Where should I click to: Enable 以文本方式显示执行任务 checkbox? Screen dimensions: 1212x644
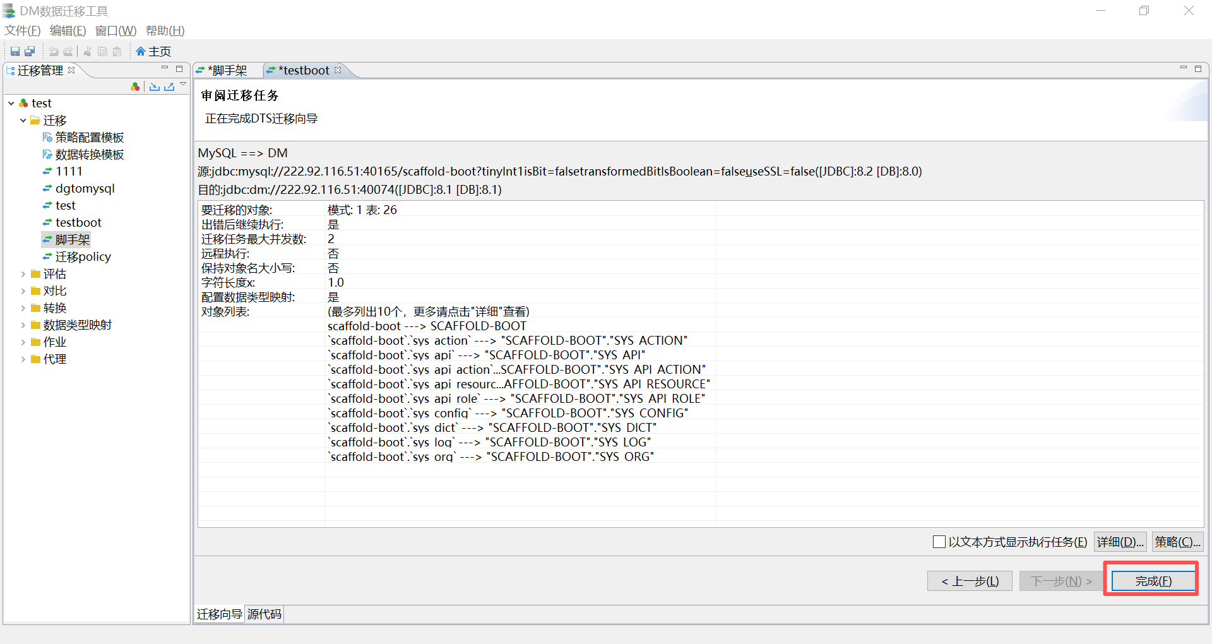pyautogui.click(x=939, y=542)
